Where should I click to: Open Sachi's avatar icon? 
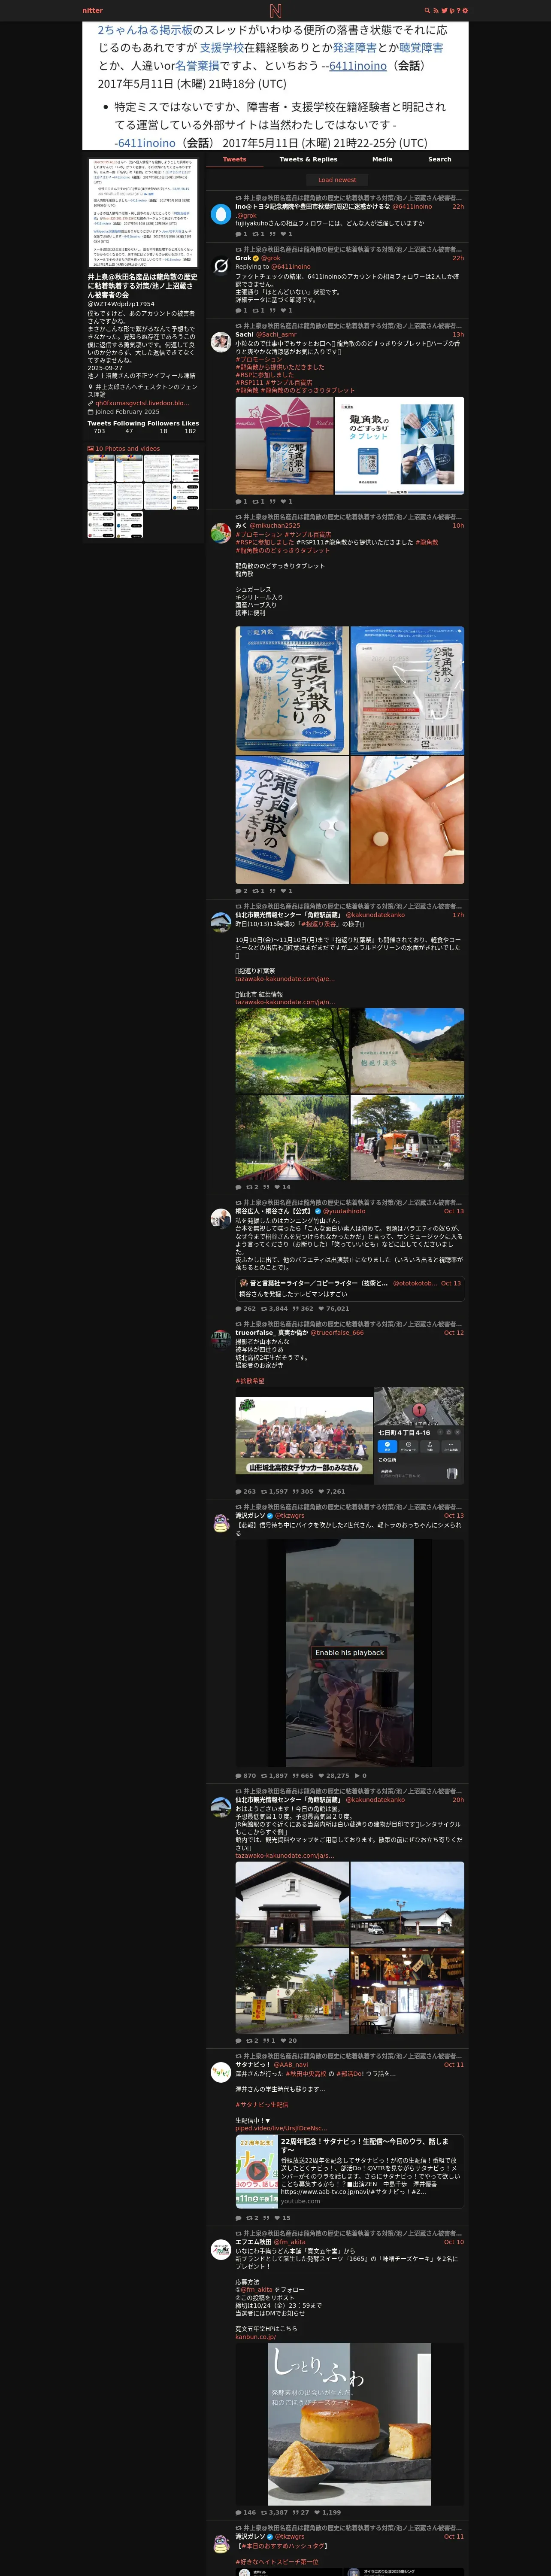(221, 342)
